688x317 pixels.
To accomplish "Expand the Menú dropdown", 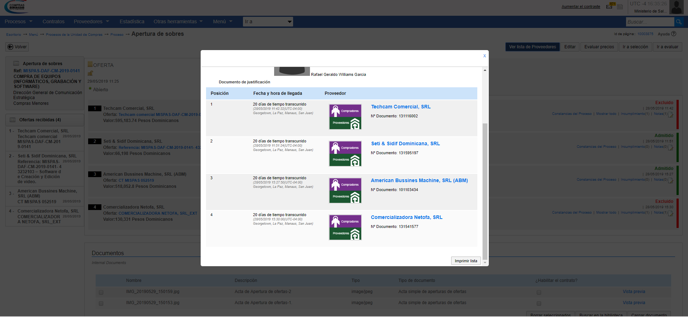I will click(223, 21).
